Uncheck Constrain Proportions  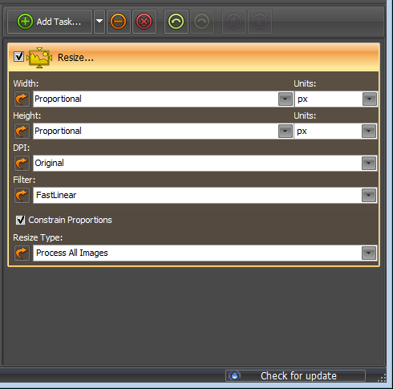20,220
